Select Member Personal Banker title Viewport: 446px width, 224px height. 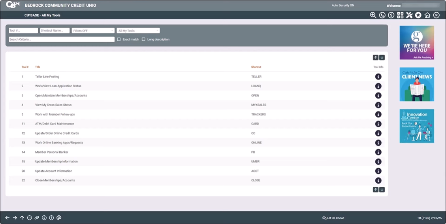coord(52,152)
